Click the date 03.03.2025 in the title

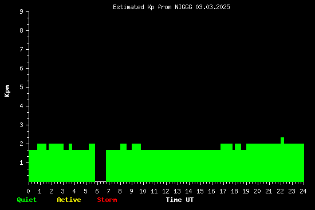[212, 7]
